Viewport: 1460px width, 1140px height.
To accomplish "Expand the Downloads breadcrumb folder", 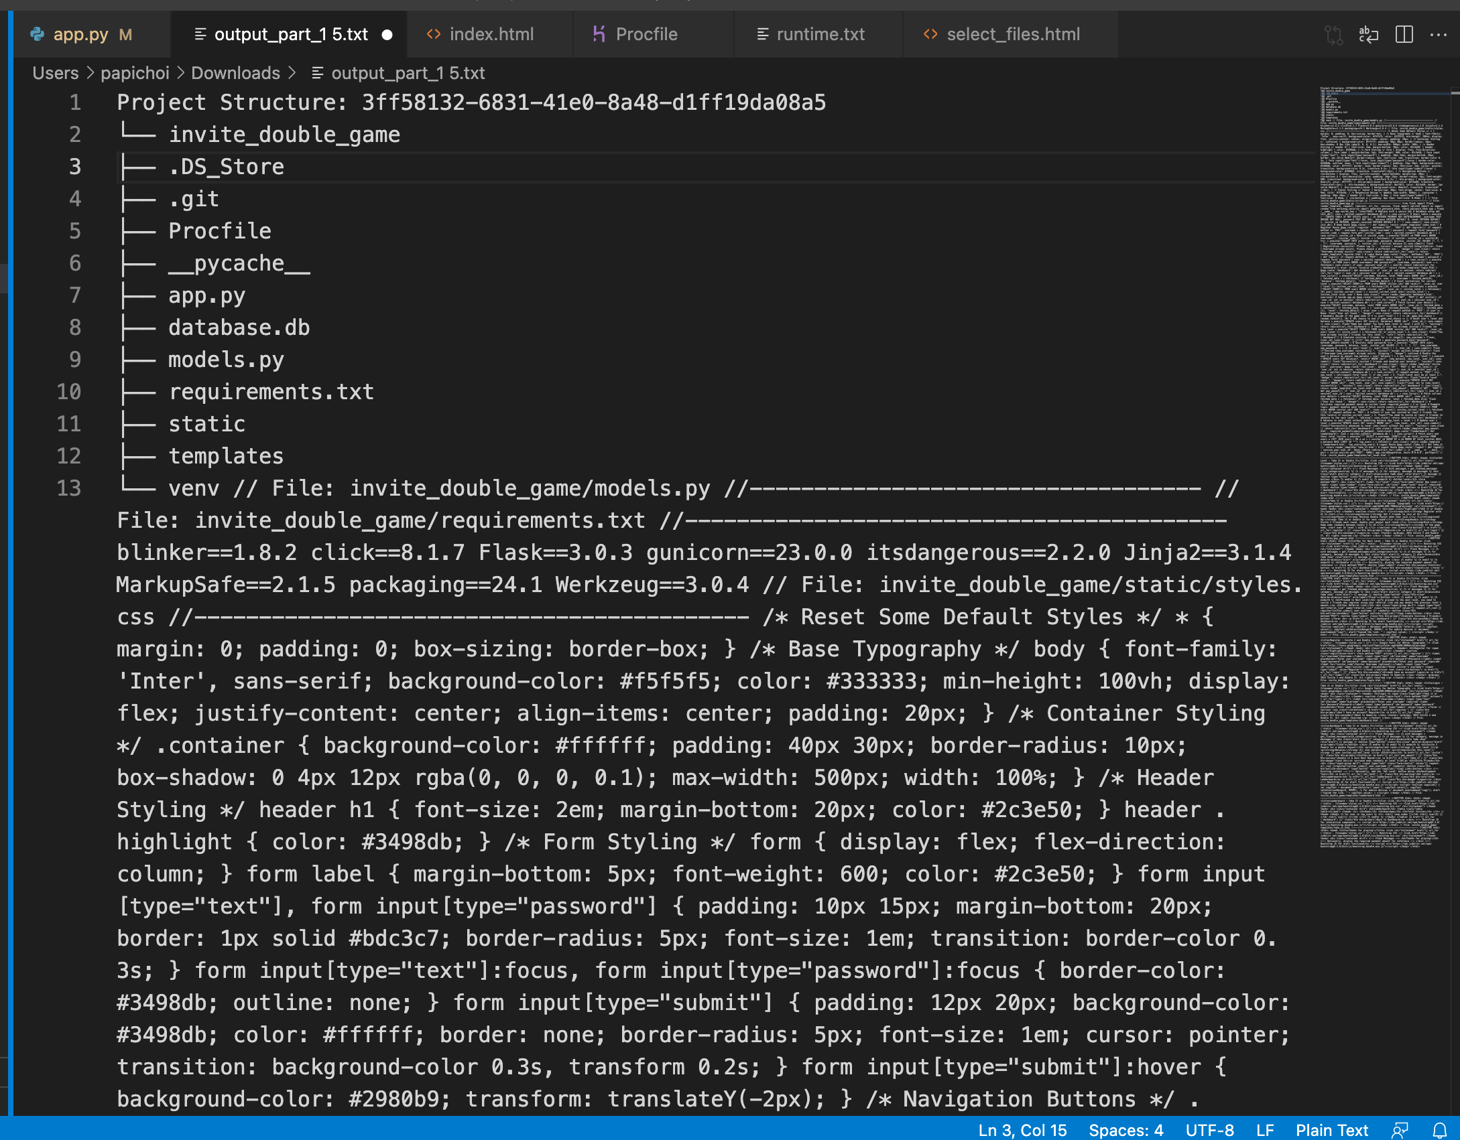I will (x=235, y=73).
